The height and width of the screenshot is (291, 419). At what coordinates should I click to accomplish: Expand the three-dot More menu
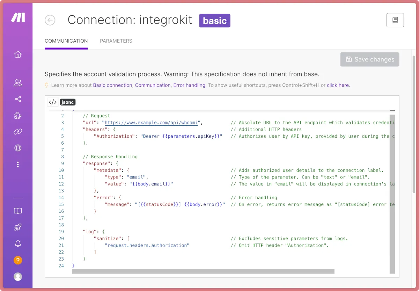pos(18,165)
